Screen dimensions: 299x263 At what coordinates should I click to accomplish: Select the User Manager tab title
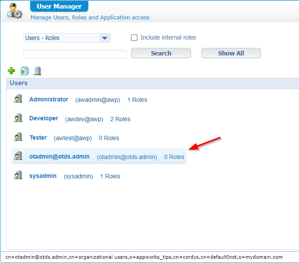click(59, 6)
